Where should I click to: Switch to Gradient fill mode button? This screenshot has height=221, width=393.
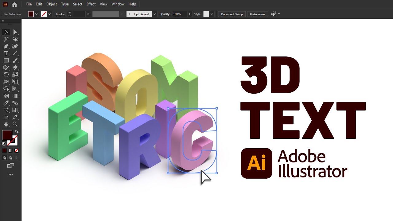[10, 151]
